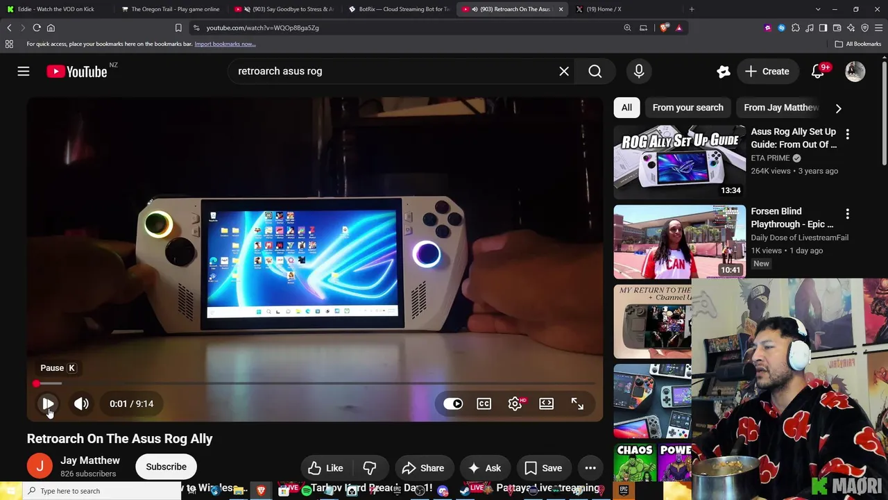The image size is (888, 500).
Task: Pause the video using the player button
Action: coord(48,403)
